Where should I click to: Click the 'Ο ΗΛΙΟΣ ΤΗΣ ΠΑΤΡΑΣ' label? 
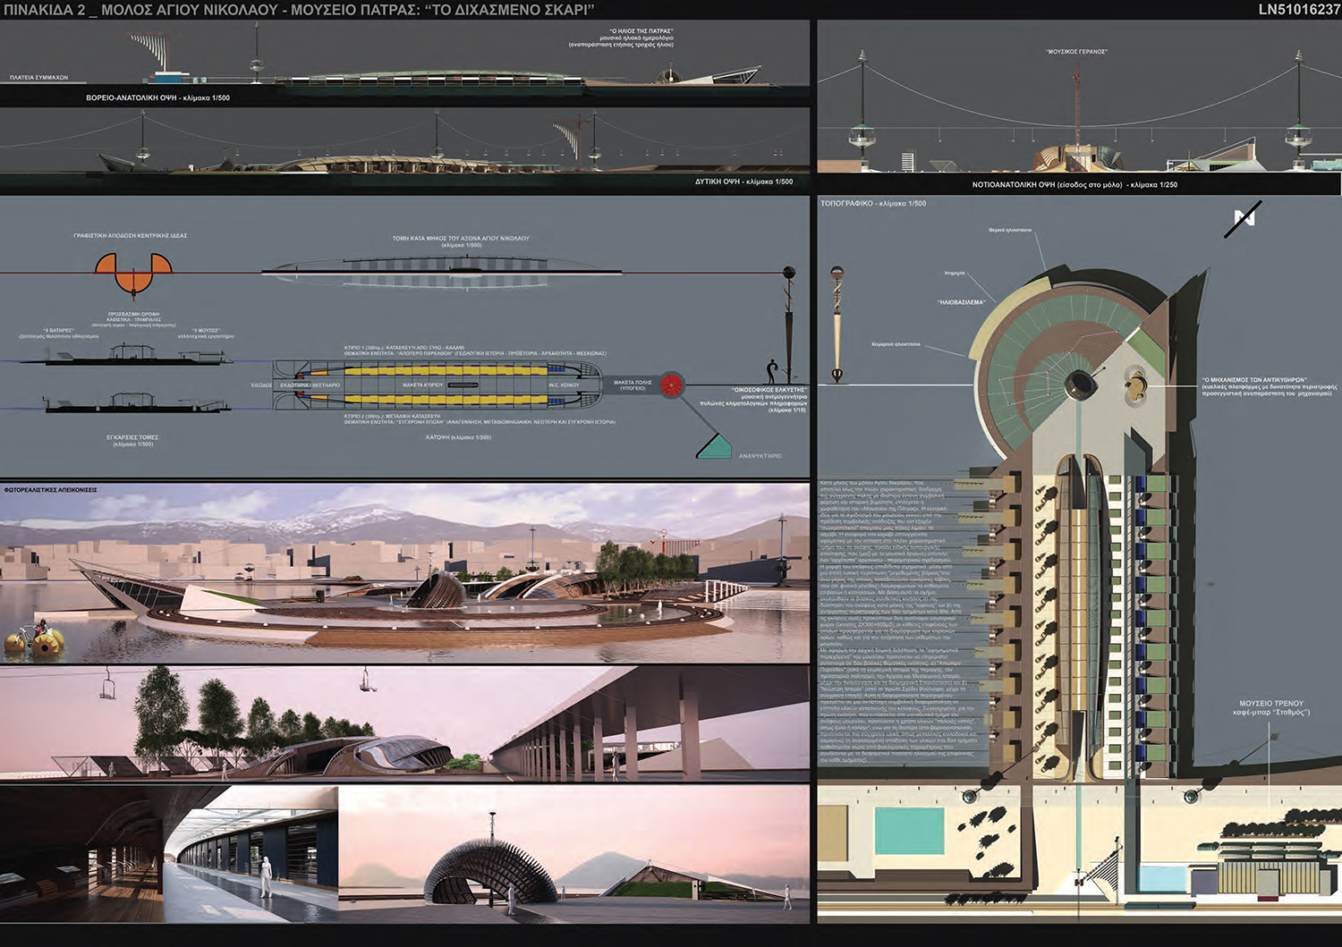(641, 31)
